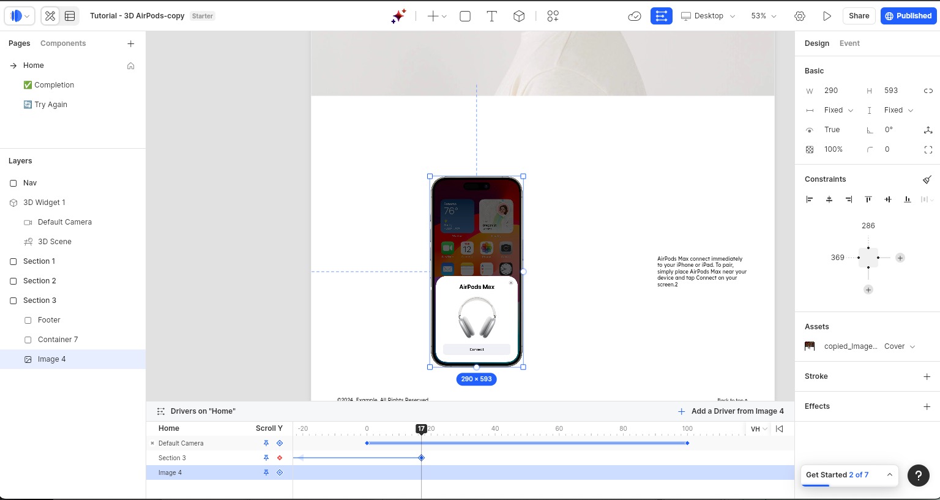
Task: Toggle red keyframe diamond on Section 3
Action: [280, 458]
